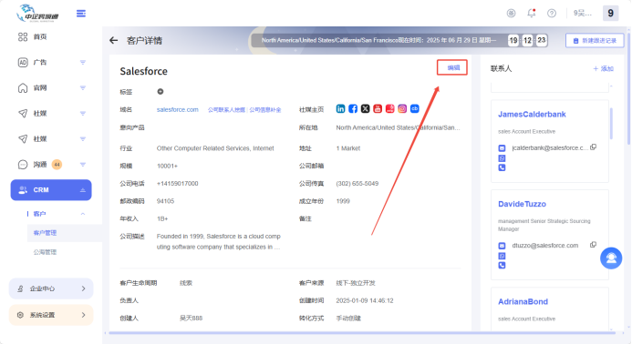This screenshot has height=344, width=632.
Task: Select 客户管理 in the sidebar
Action: [x=45, y=233]
